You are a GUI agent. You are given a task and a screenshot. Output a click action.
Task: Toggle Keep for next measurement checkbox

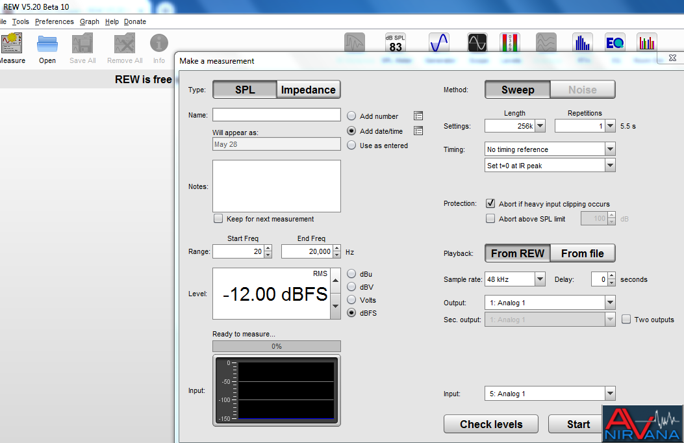point(218,218)
